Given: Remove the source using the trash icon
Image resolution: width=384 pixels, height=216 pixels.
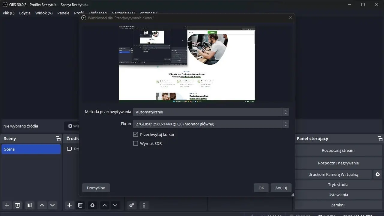Looking at the screenshot, I should 80,205.
